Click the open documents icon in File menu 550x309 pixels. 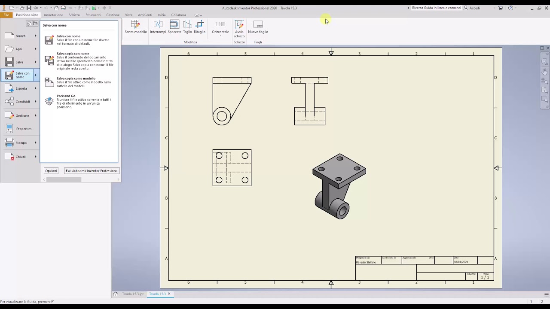point(35,24)
